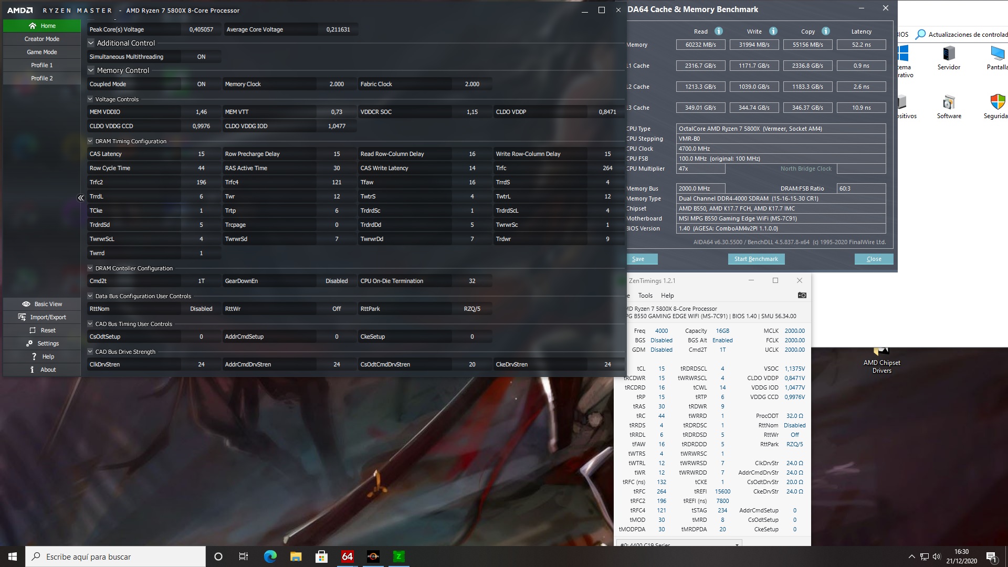Click Read info icon in AIDA64 benchmark
This screenshot has height=567, width=1008.
click(x=719, y=31)
